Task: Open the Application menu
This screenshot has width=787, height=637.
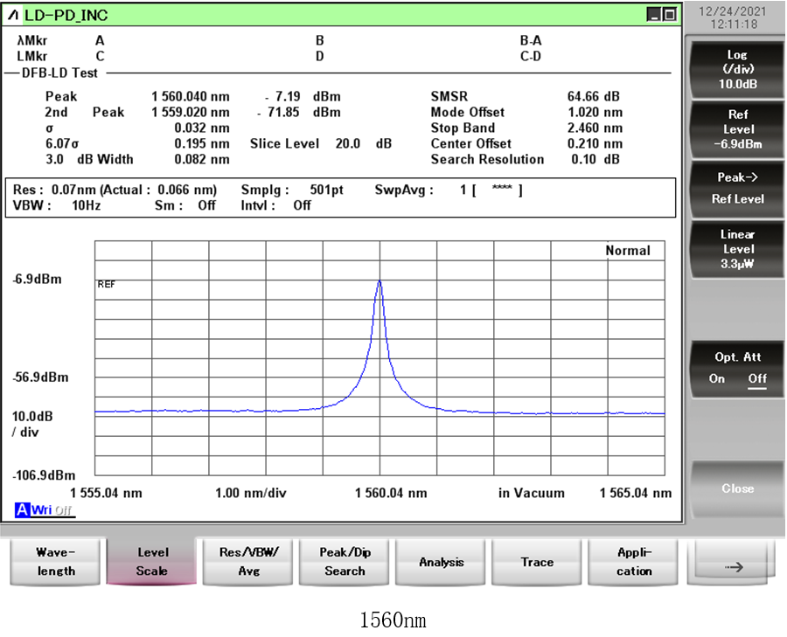Action: click(x=634, y=562)
